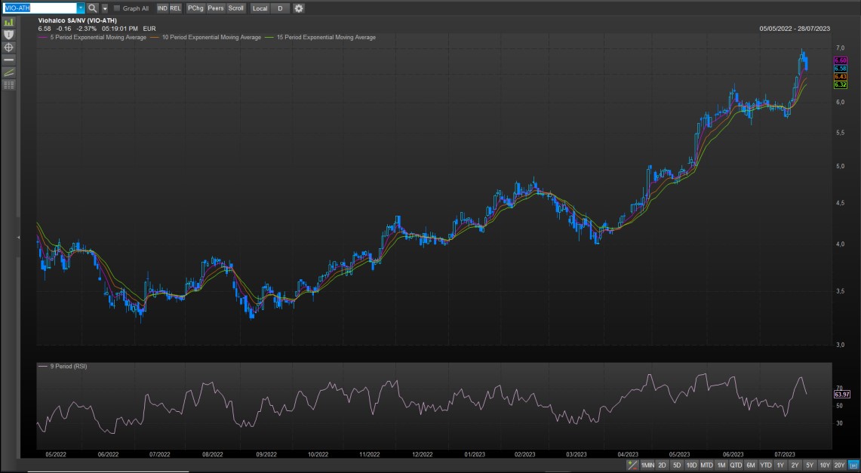The image size is (861, 473).
Task: Select the horizontal line drawing tool
Action: tap(9, 59)
